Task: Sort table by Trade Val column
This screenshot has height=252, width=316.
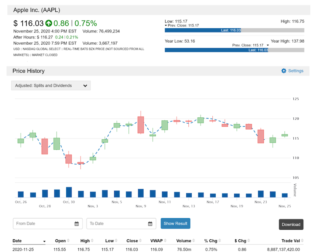Action: pyautogui.click(x=292, y=241)
